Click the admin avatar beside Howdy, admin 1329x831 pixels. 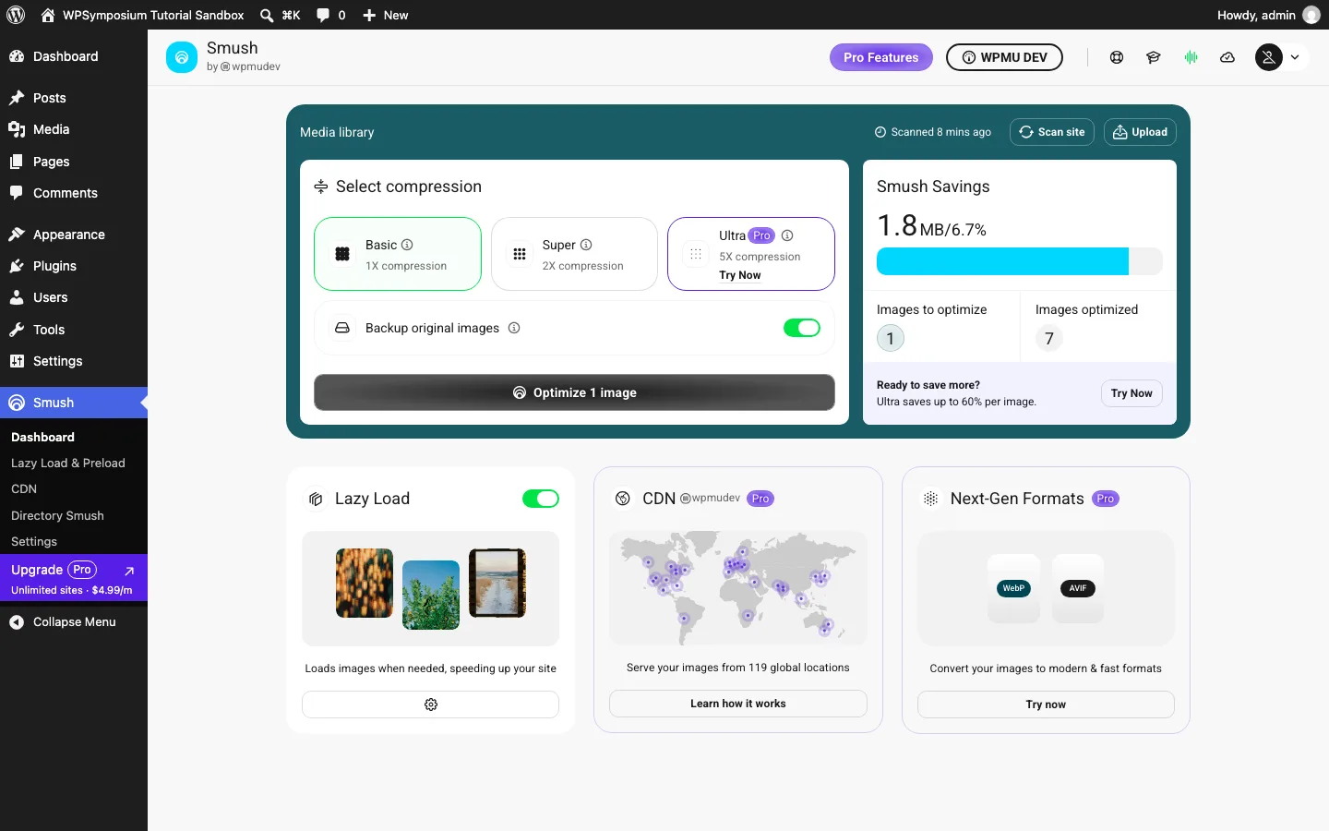click(1311, 15)
